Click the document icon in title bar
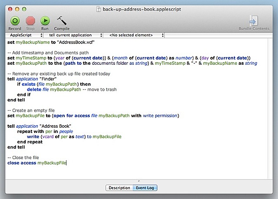The image size is (278, 199). pos(99,9)
